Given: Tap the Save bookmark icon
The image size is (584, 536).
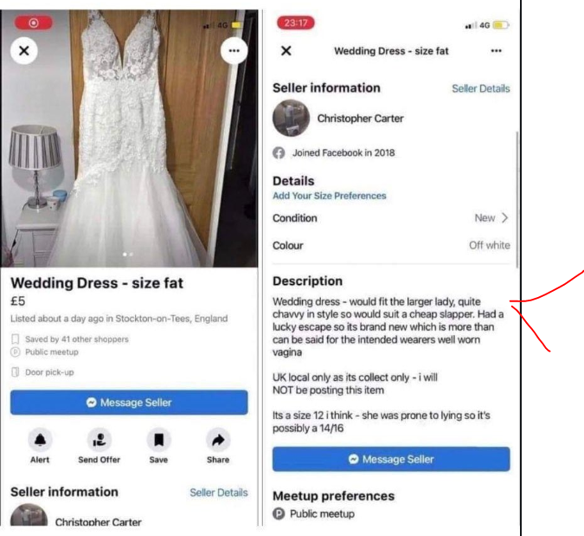Looking at the screenshot, I should click(158, 440).
